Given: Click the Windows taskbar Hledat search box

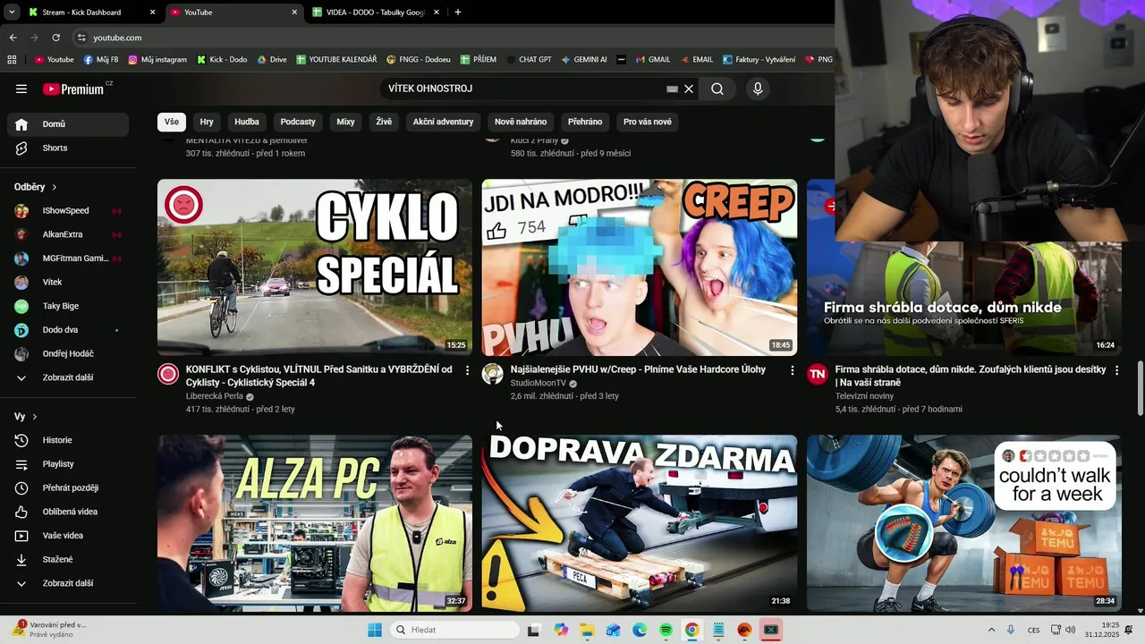Looking at the screenshot, I should tap(455, 630).
